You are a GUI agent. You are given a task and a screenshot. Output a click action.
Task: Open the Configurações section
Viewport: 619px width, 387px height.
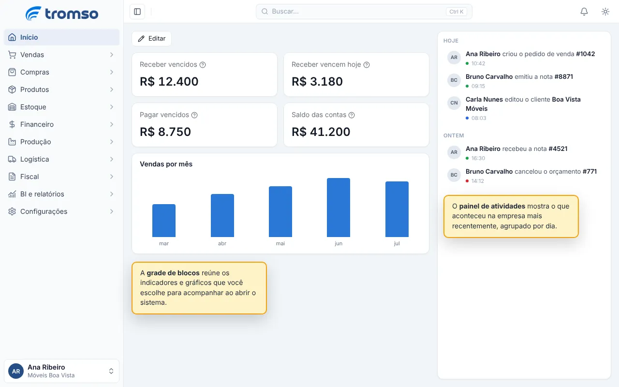pyautogui.click(x=62, y=211)
